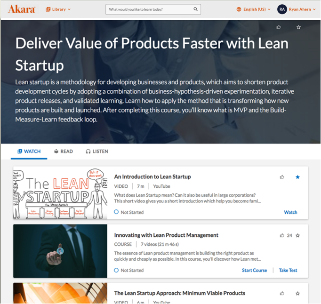Image resolution: width=321 pixels, height=304 pixels.
Task: Click the Akara logo
Action: 22,9
